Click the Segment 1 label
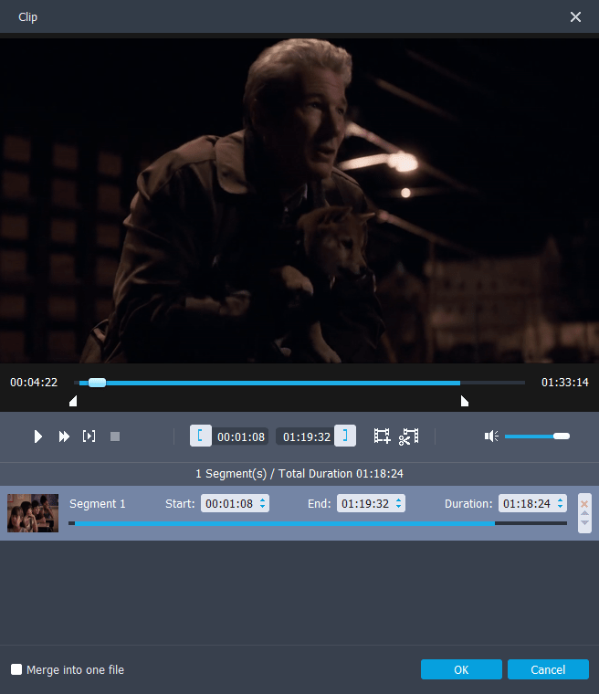 pyautogui.click(x=98, y=504)
